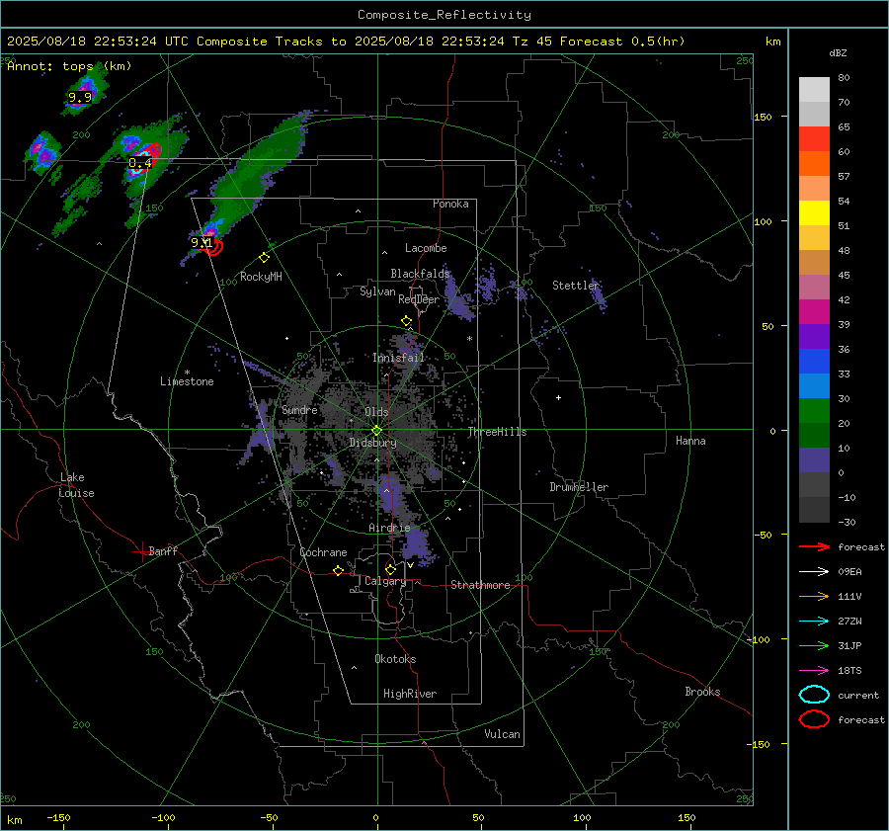This screenshot has height=831, width=889.
Task: Click the green 31JP arrow legend icon
Action: tap(814, 645)
